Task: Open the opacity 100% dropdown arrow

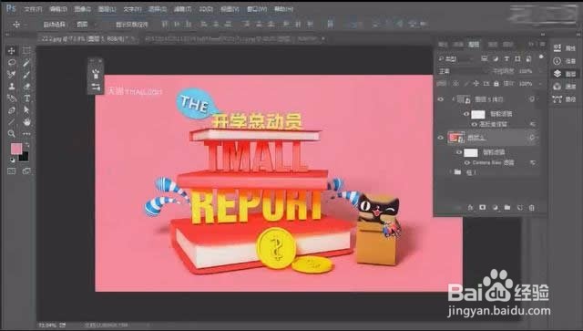Action: (x=539, y=71)
